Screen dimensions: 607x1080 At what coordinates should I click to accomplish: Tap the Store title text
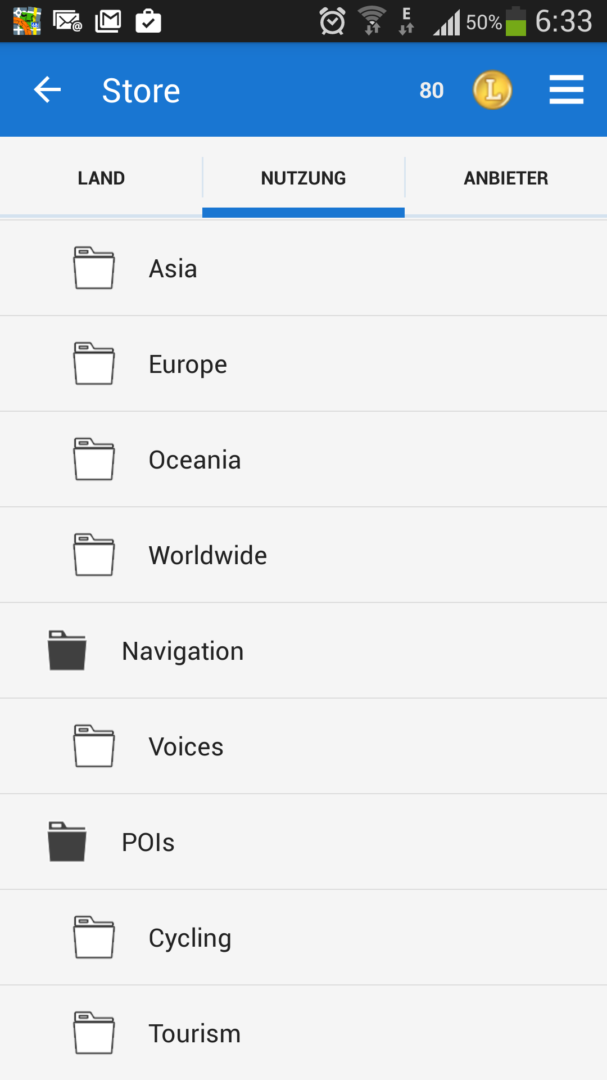point(141,91)
